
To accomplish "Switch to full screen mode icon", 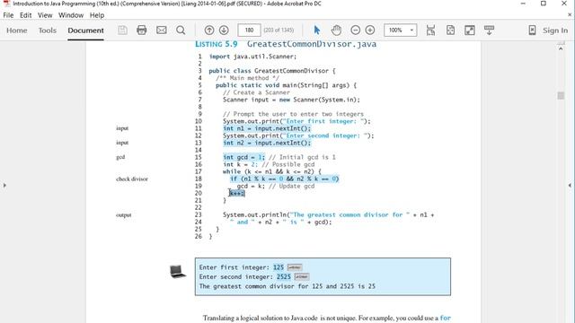I will [x=469, y=30].
